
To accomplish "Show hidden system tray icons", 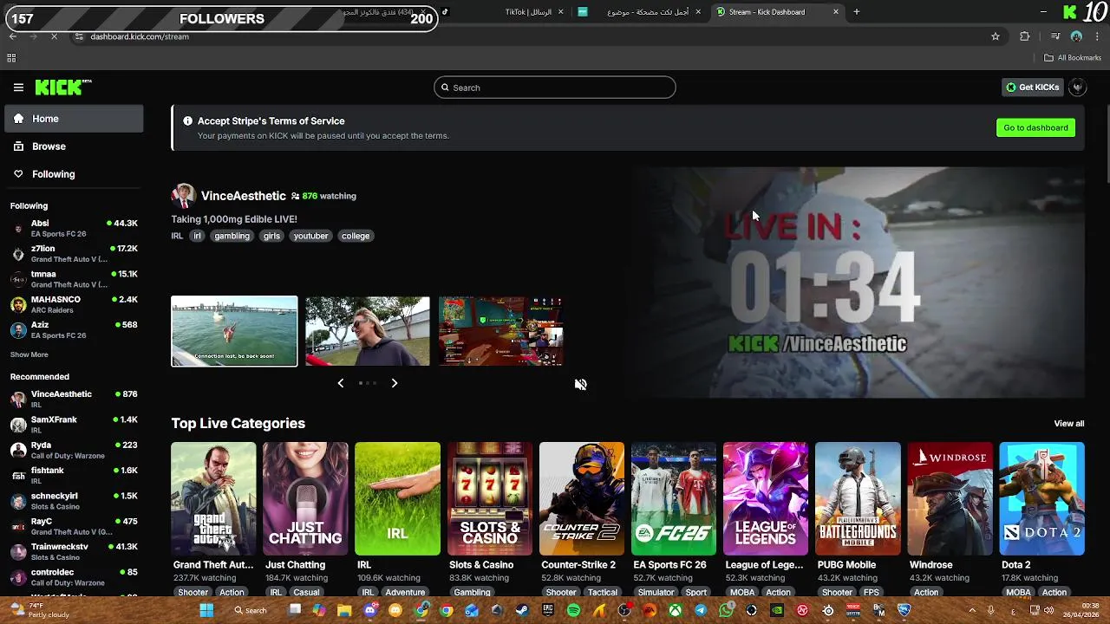I will pos(971,610).
